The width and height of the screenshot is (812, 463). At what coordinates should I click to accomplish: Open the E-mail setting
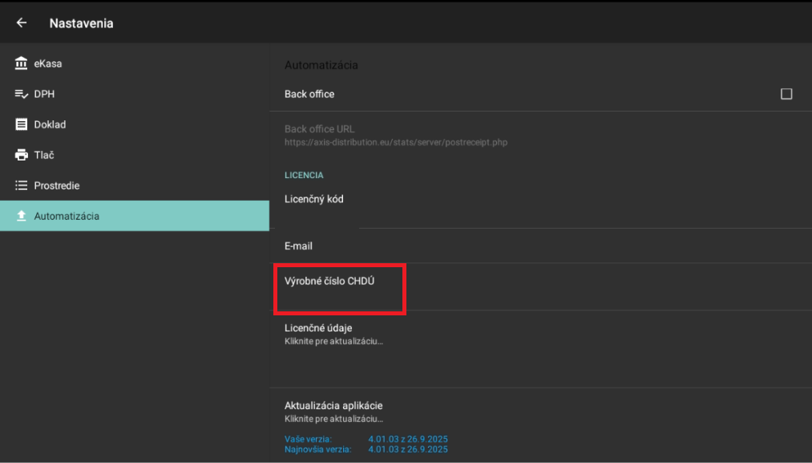pyautogui.click(x=298, y=246)
